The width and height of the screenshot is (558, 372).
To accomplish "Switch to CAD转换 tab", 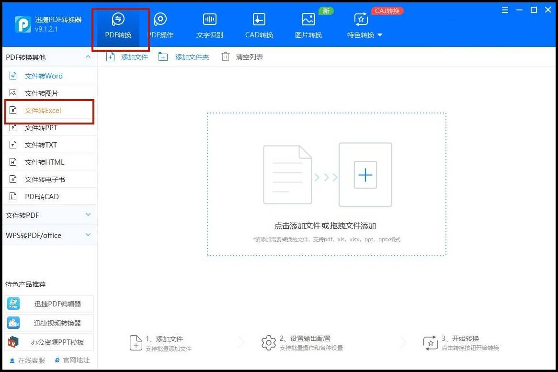I will [x=259, y=25].
